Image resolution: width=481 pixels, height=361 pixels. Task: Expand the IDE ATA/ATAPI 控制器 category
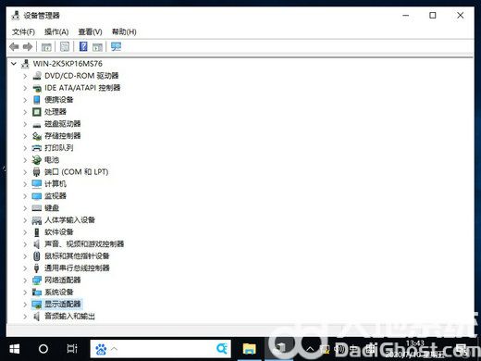click(x=25, y=88)
